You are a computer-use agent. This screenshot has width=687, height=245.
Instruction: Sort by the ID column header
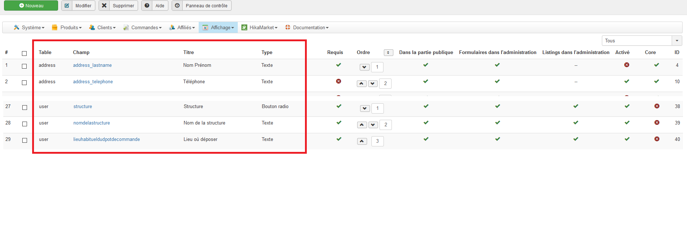(677, 53)
